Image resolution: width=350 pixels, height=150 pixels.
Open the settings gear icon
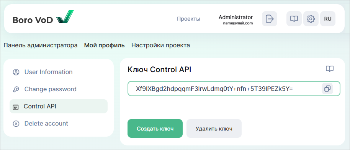point(311,19)
